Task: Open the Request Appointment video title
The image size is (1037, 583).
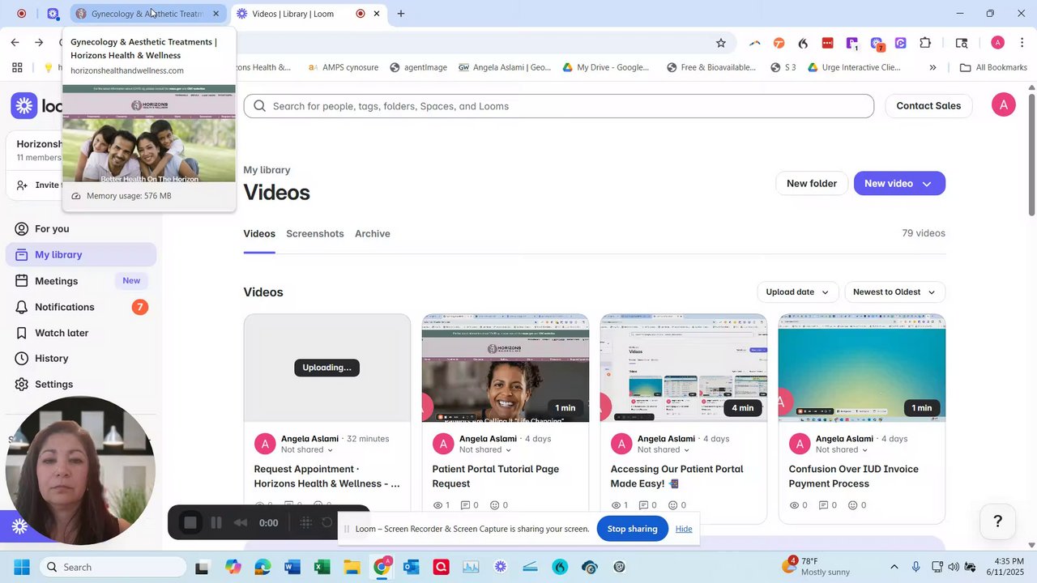Action: click(x=326, y=476)
